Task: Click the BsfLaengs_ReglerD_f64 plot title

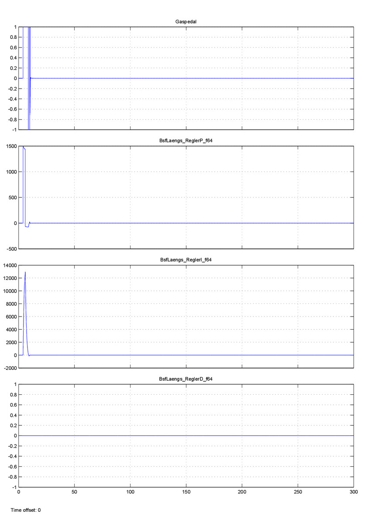Action: tap(186, 379)
